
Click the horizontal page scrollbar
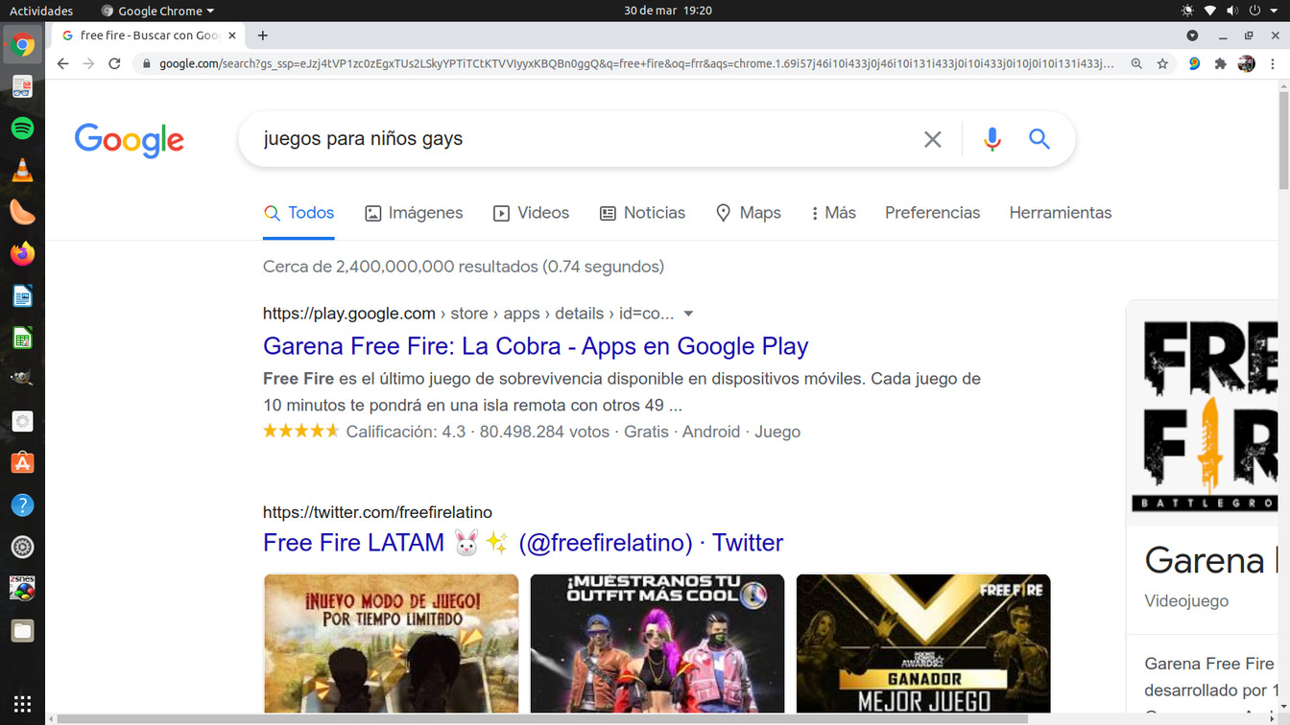point(542,718)
